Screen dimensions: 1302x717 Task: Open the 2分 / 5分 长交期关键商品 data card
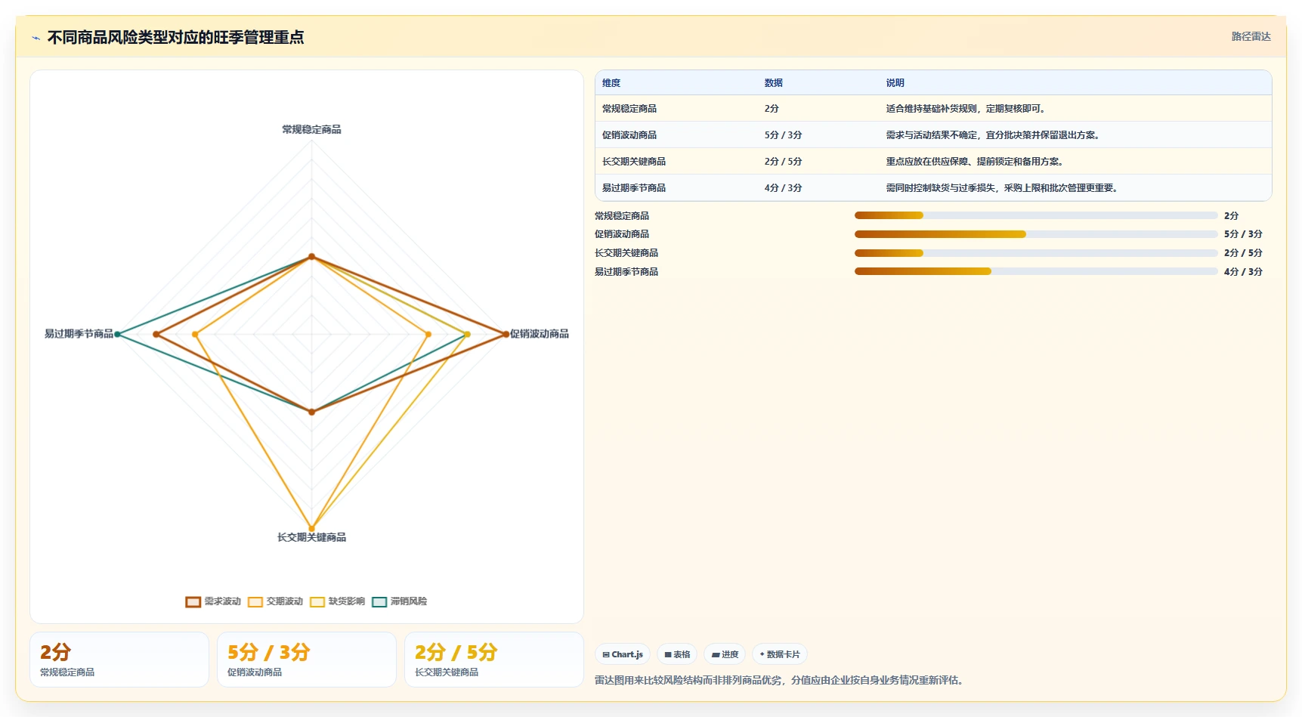point(494,660)
